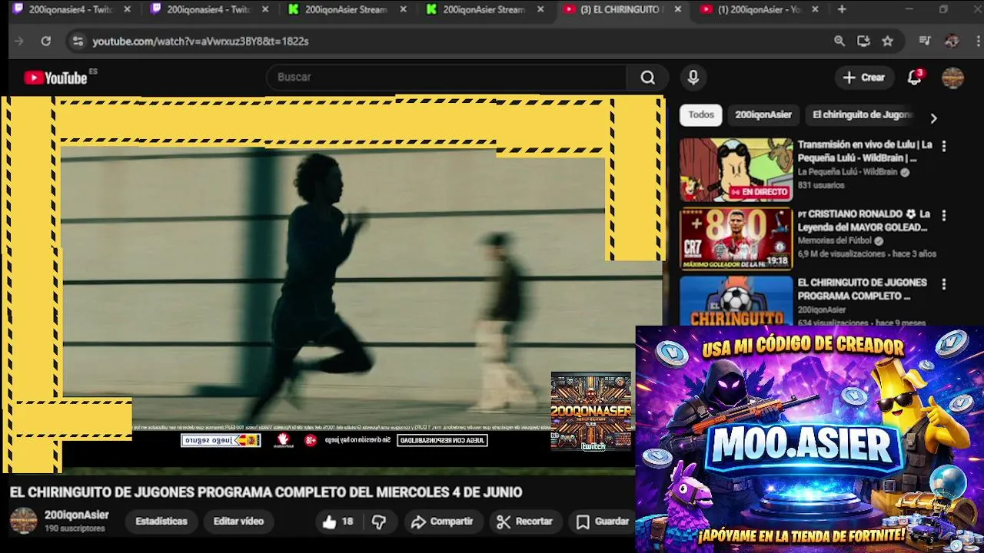This screenshot has width=984, height=553.
Task: Click 'Memorias del Fútbol' channel name
Action: tap(835, 241)
